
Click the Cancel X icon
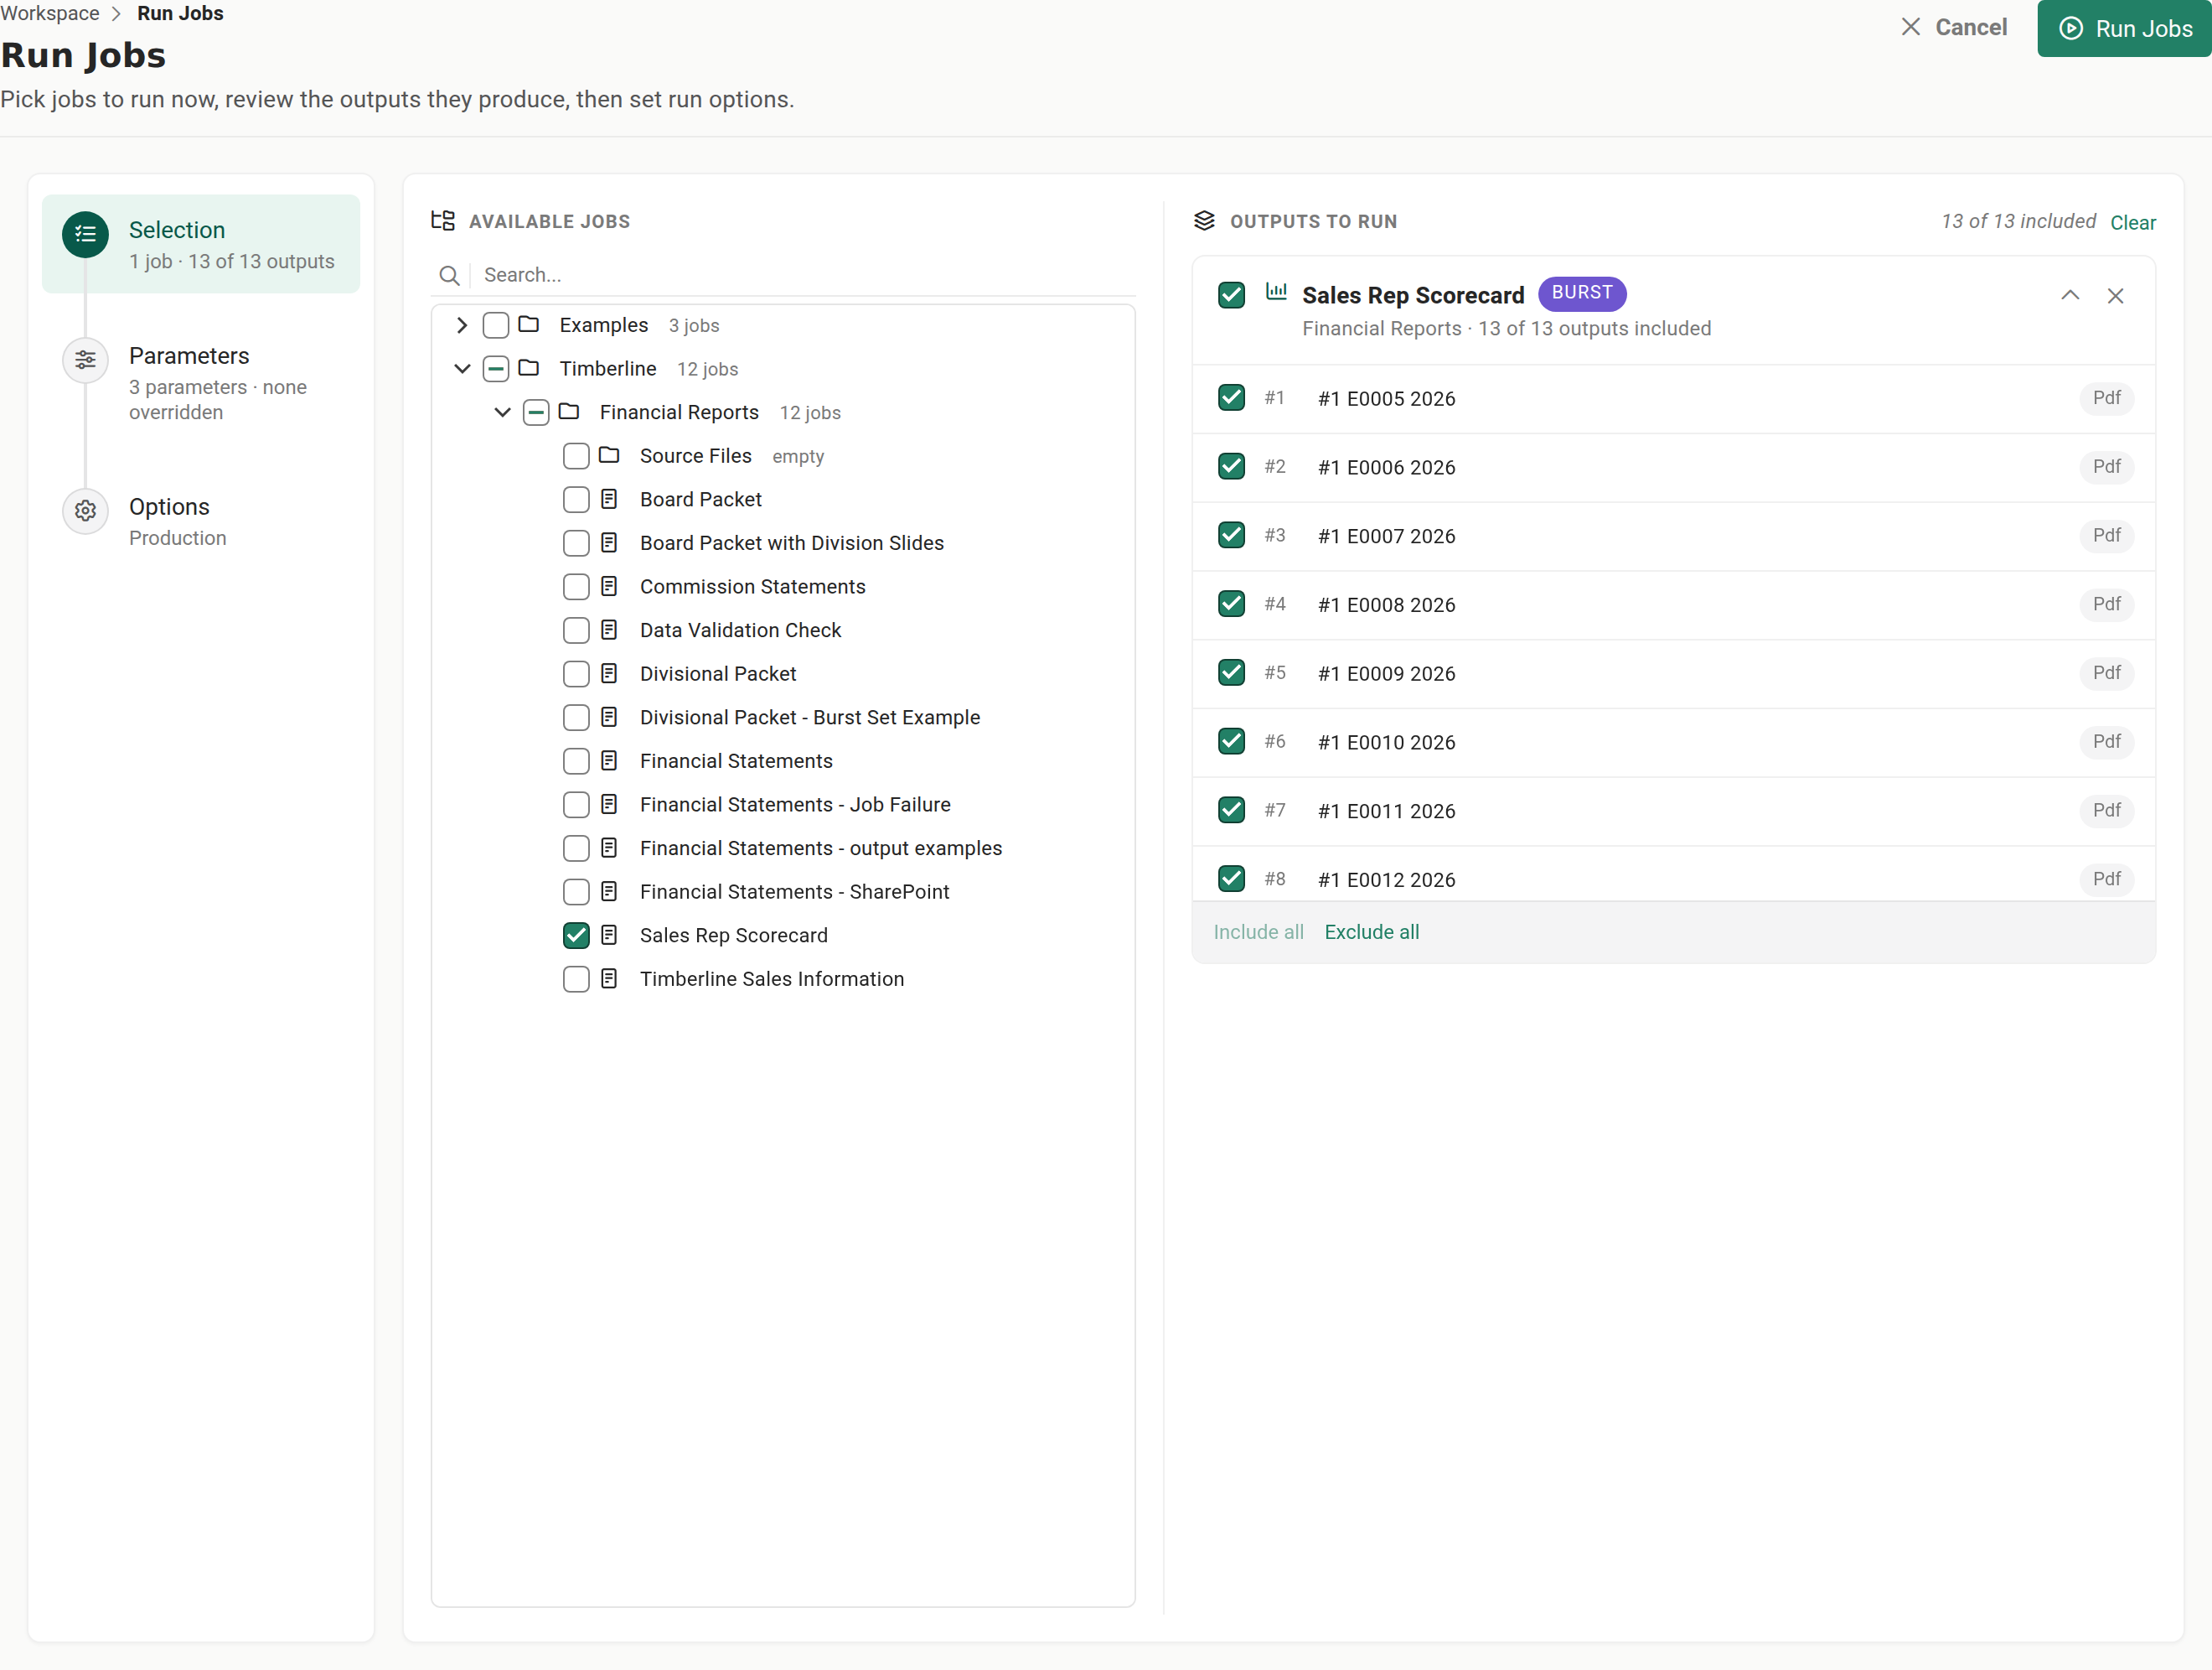(x=1911, y=27)
